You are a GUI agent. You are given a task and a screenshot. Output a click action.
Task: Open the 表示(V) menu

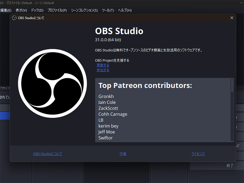click(x=21, y=10)
